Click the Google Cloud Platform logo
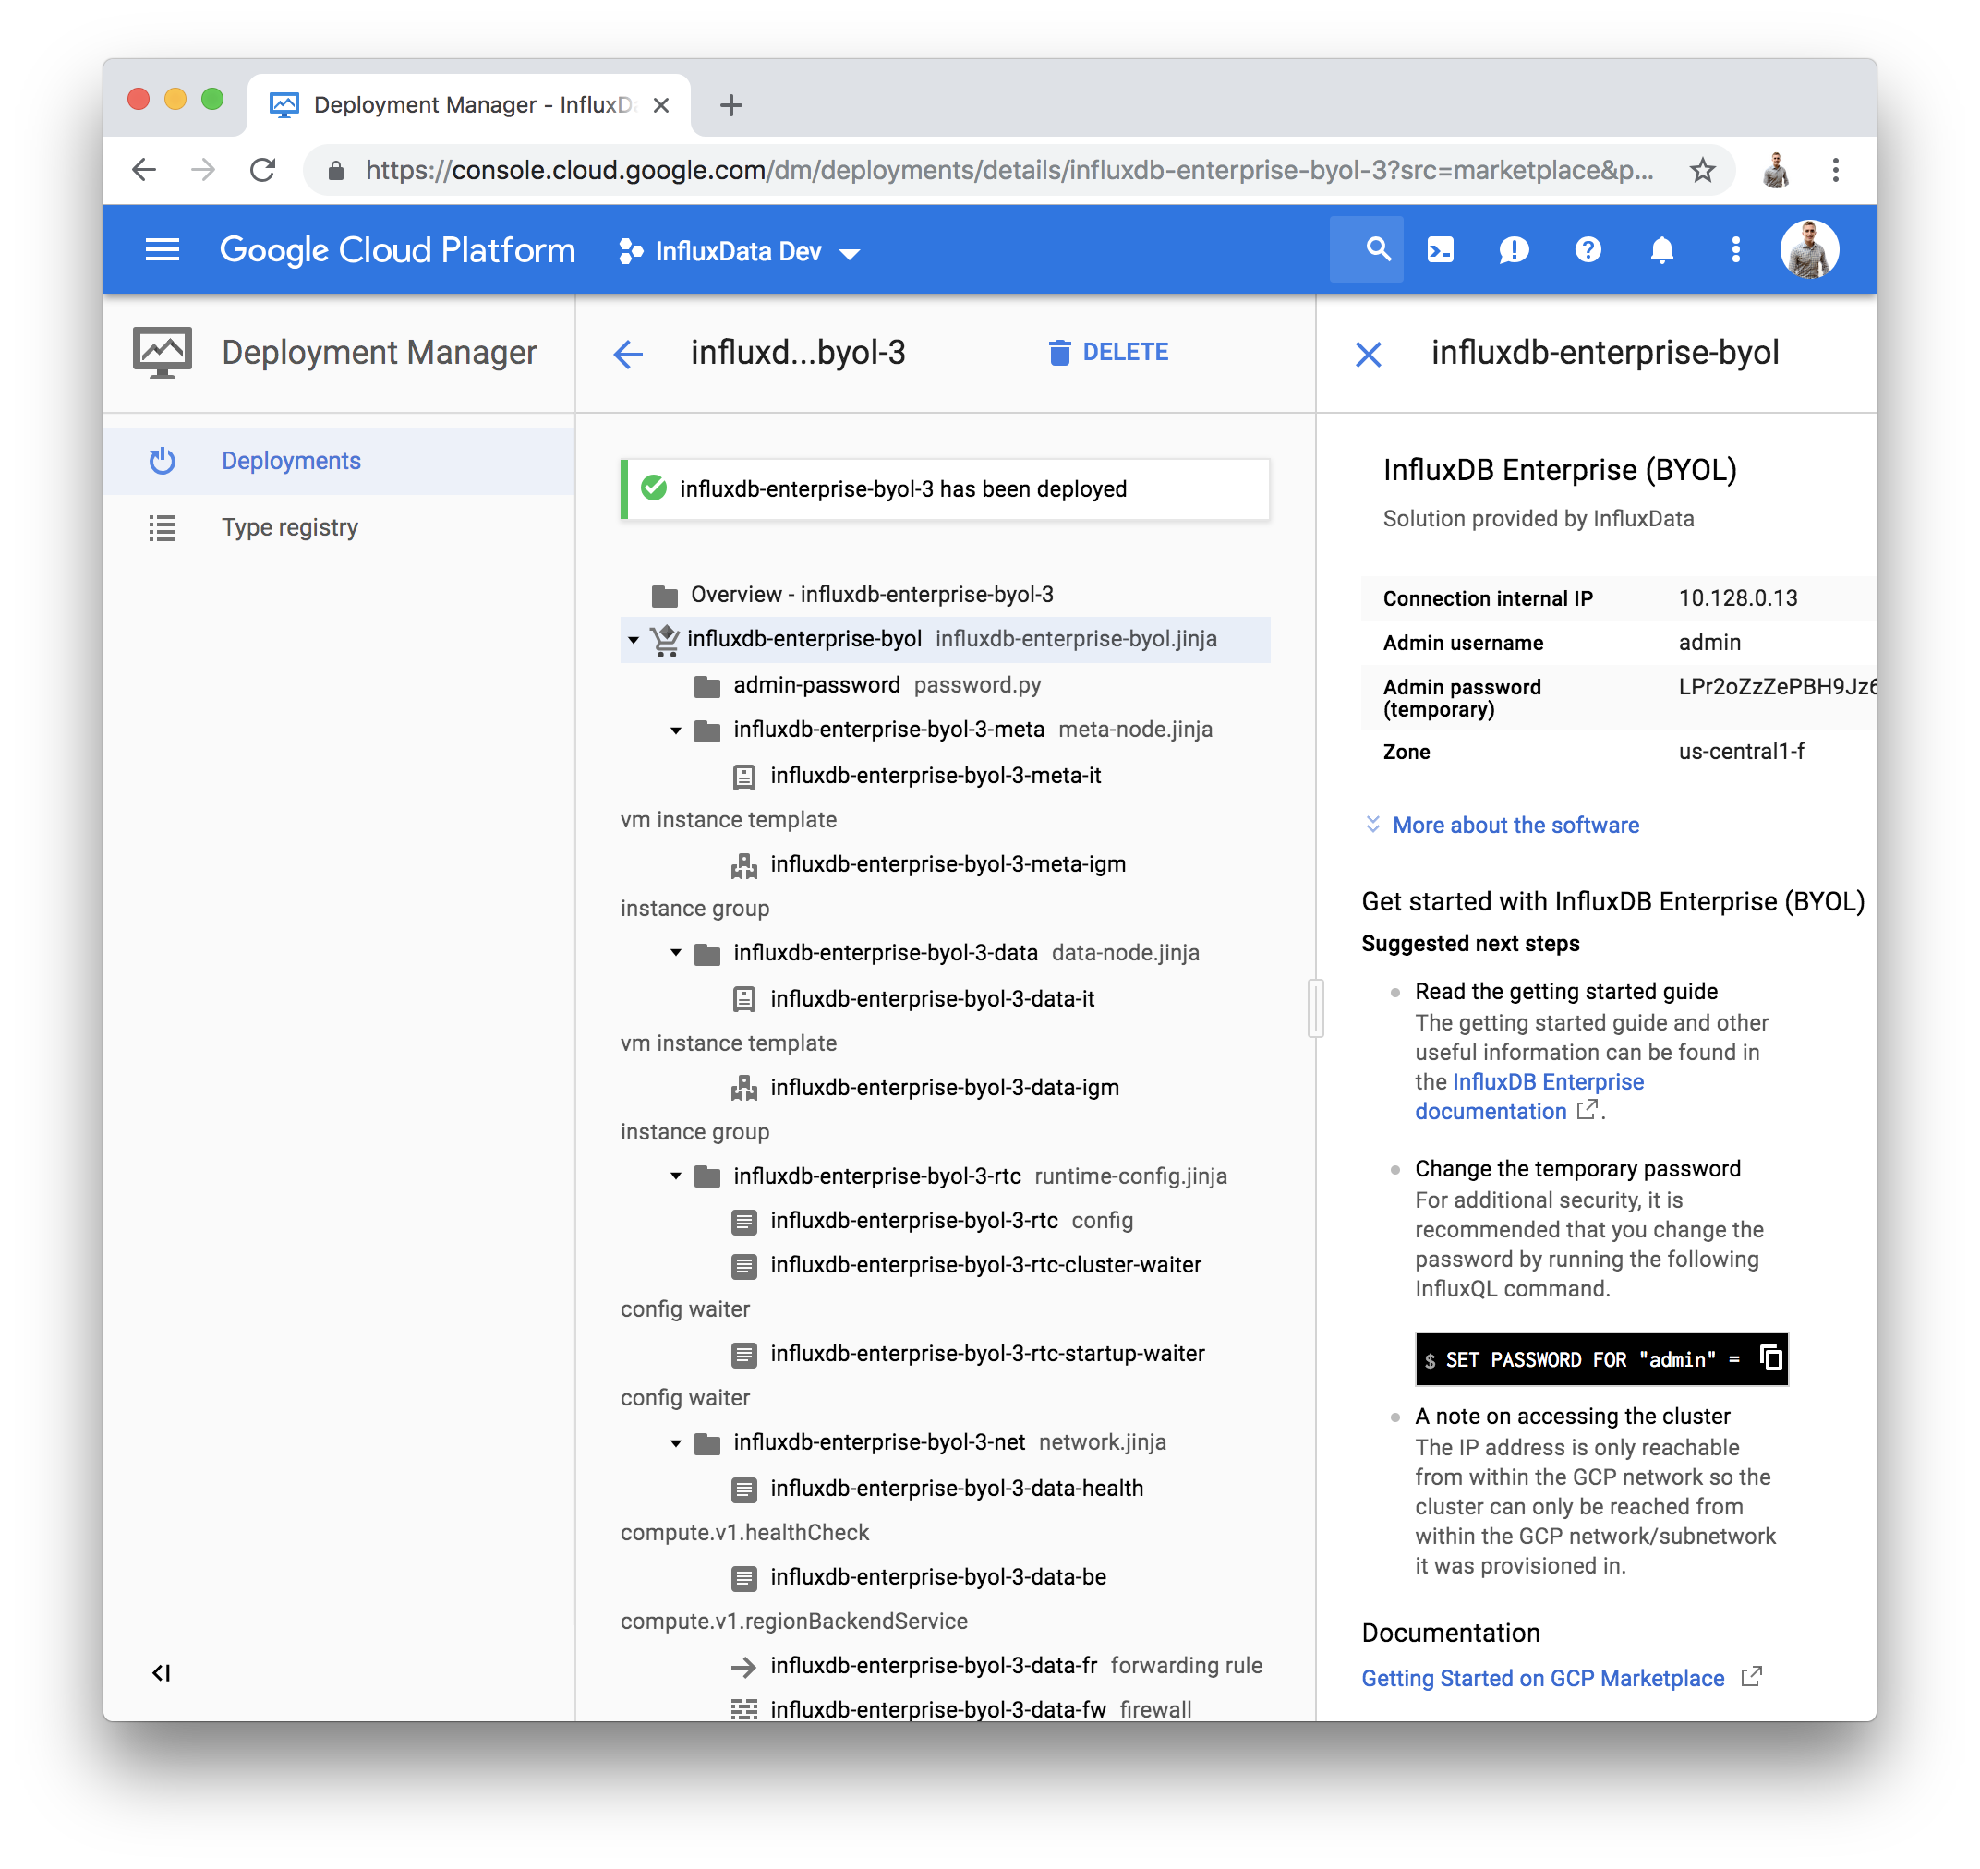 pos(398,250)
